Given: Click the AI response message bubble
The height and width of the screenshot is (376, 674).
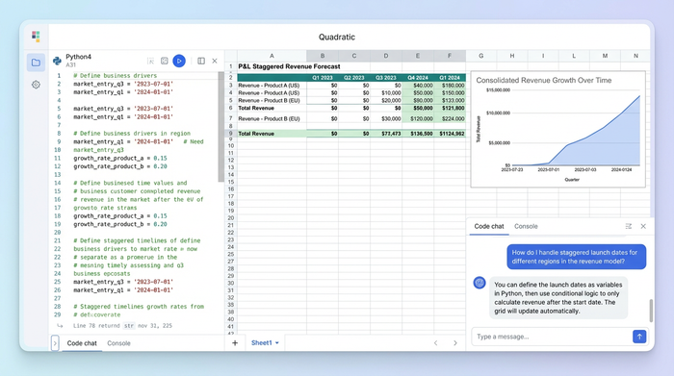Looking at the screenshot, I should coord(558,298).
